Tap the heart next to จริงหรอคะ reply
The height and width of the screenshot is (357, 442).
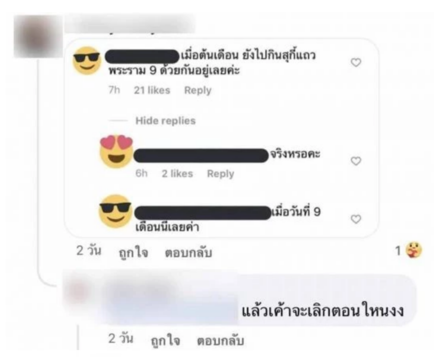coord(356,161)
